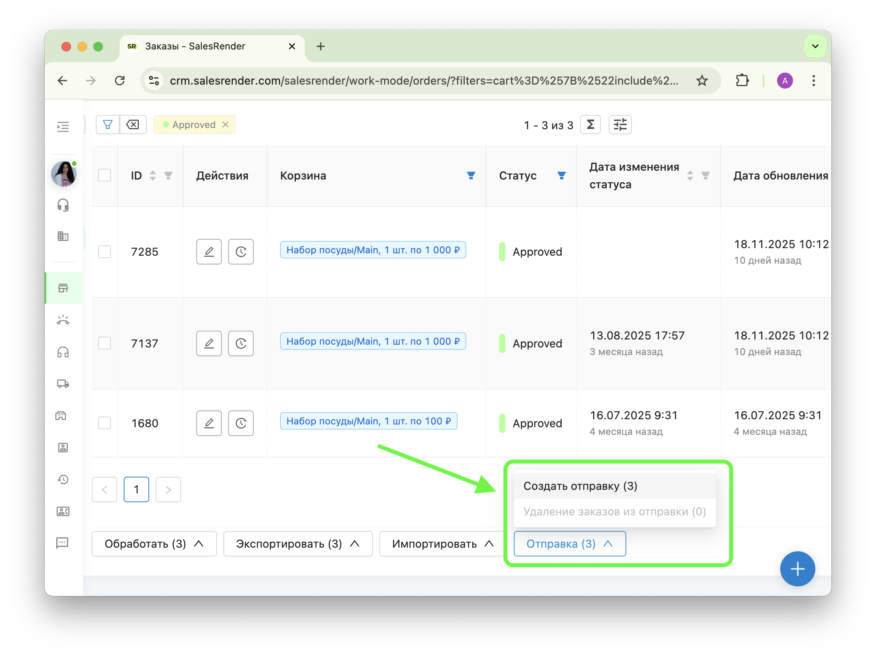Click the filter funnel icon in toolbar

tap(107, 125)
